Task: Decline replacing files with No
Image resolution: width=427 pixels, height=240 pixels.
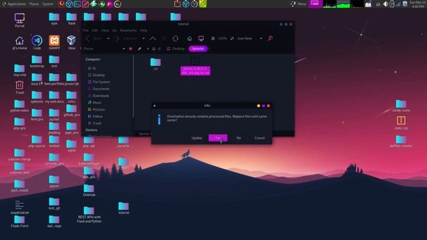Action: [239, 138]
